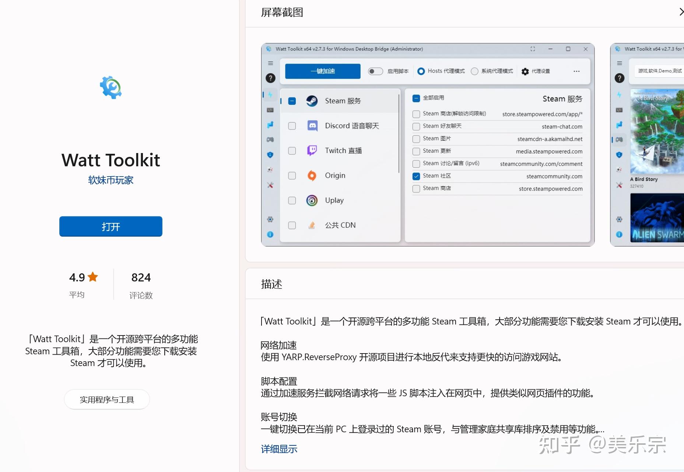Open the gamepad library icon in first screenshot
The image size is (684, 472).
[x=270, y=139]
